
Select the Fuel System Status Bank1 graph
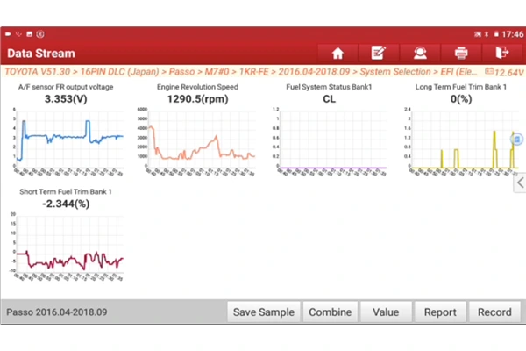click(330, 142)
